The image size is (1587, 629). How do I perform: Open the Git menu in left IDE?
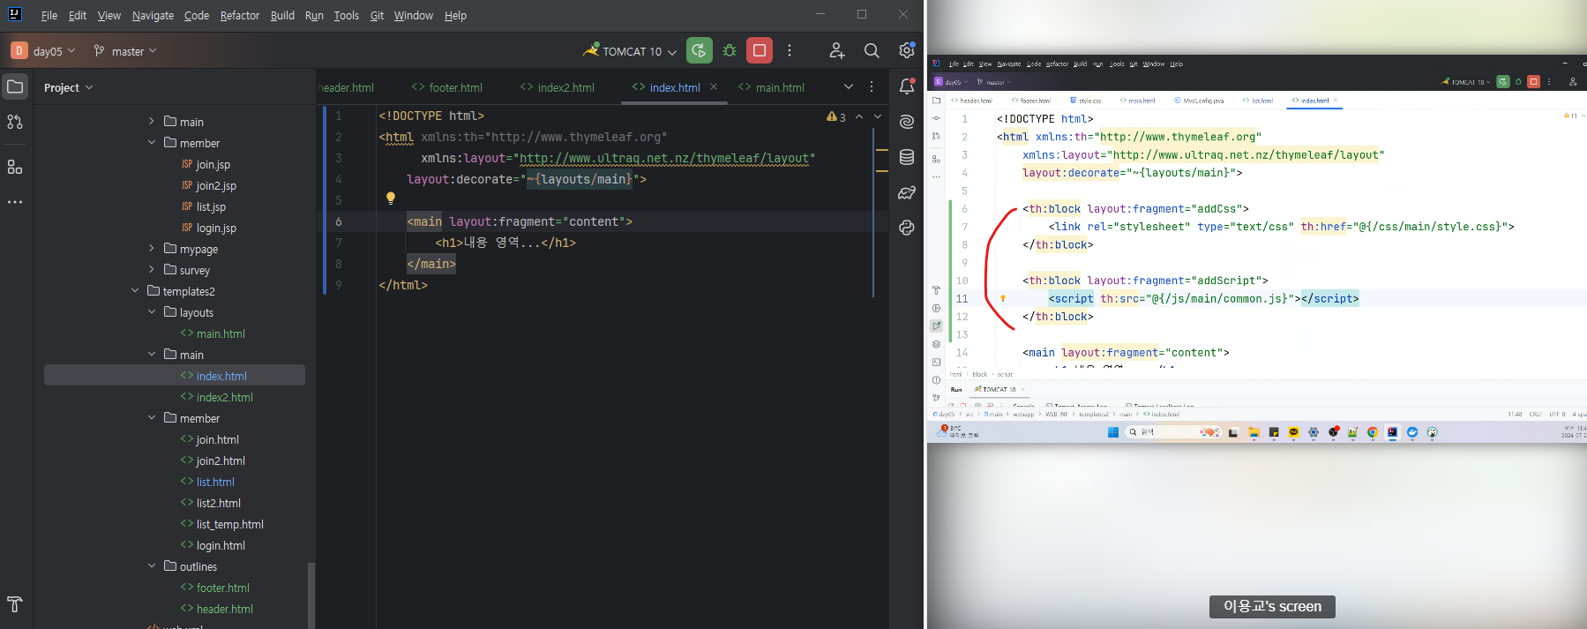pos(377,15)
